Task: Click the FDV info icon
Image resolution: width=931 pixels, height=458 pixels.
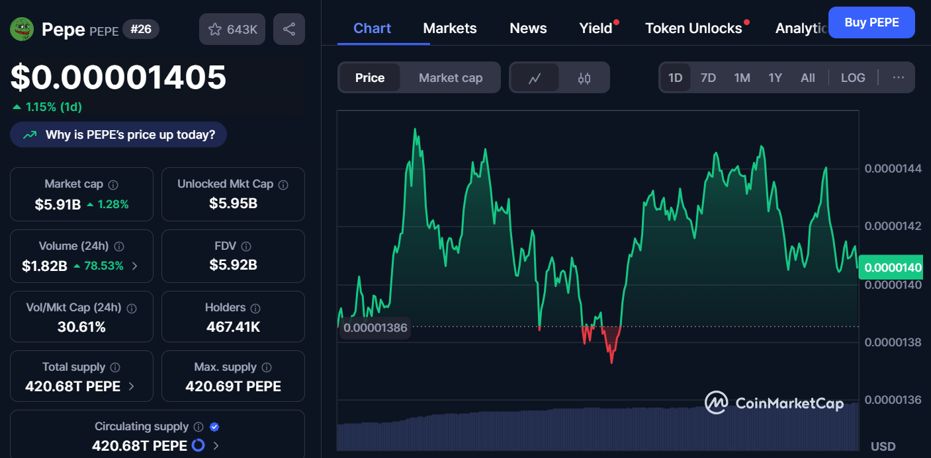Action: 246,246
